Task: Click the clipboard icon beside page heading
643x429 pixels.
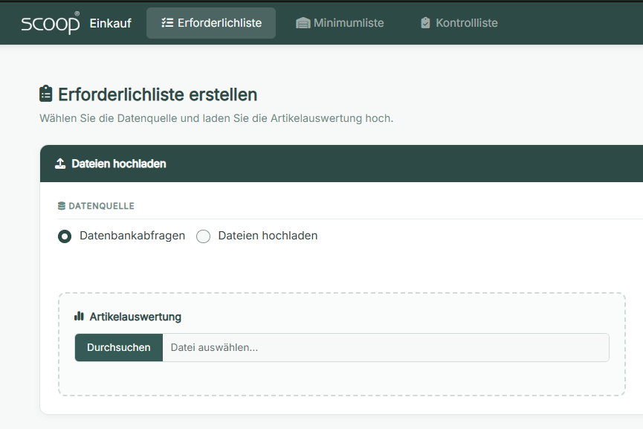Action: coord(46,94)
